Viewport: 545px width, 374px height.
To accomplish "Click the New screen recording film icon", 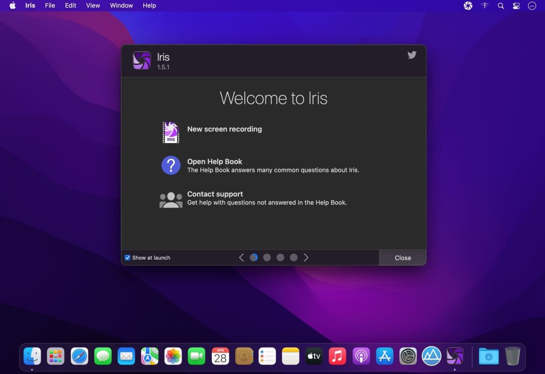I will point(171,132).
